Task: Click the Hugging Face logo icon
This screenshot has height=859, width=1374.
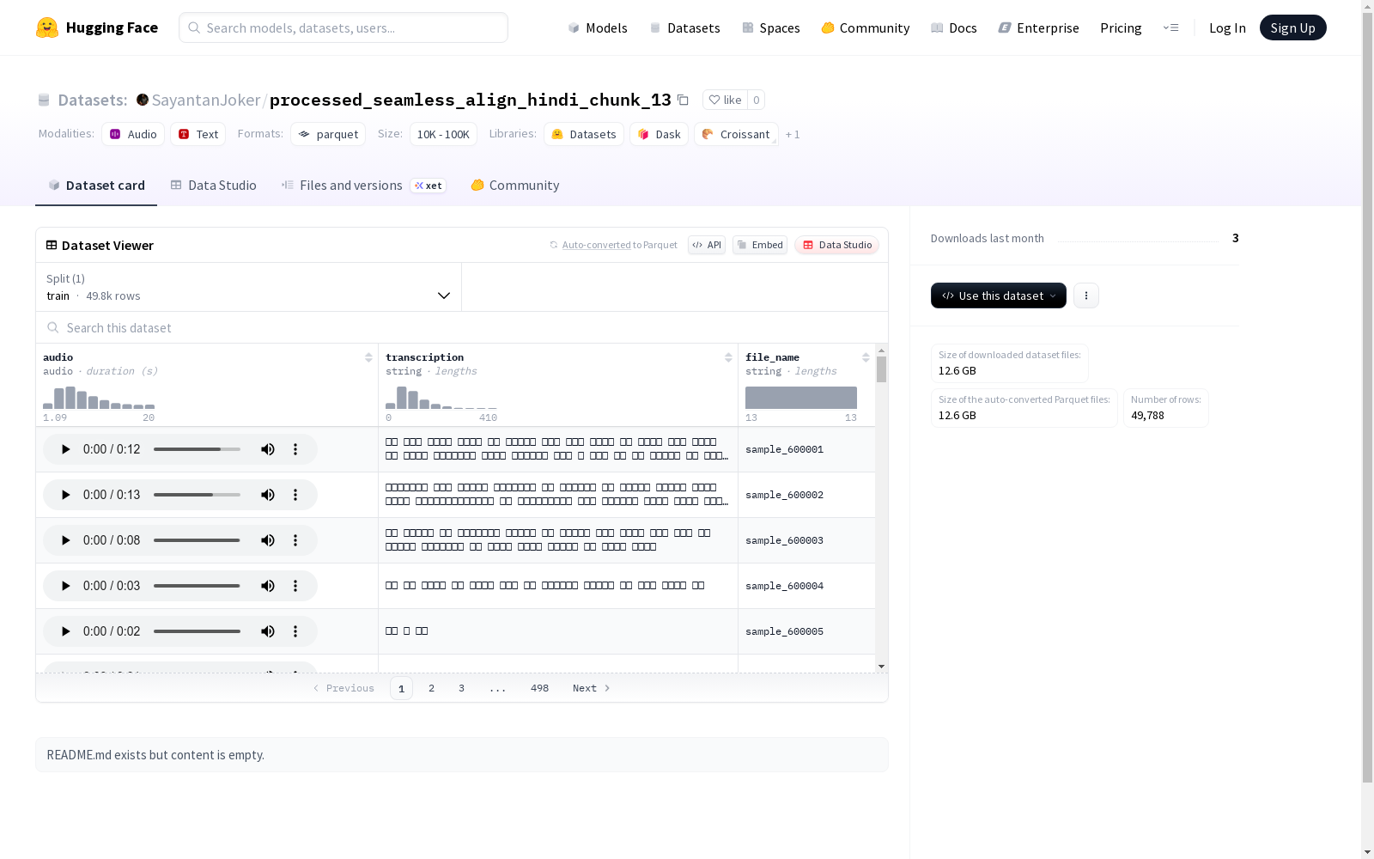Action: [47, 27]
